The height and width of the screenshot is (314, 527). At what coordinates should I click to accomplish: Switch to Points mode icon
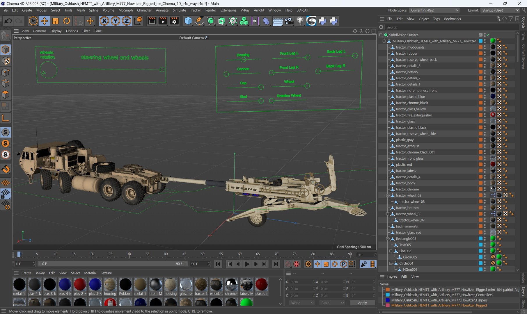tap(6, 72)
